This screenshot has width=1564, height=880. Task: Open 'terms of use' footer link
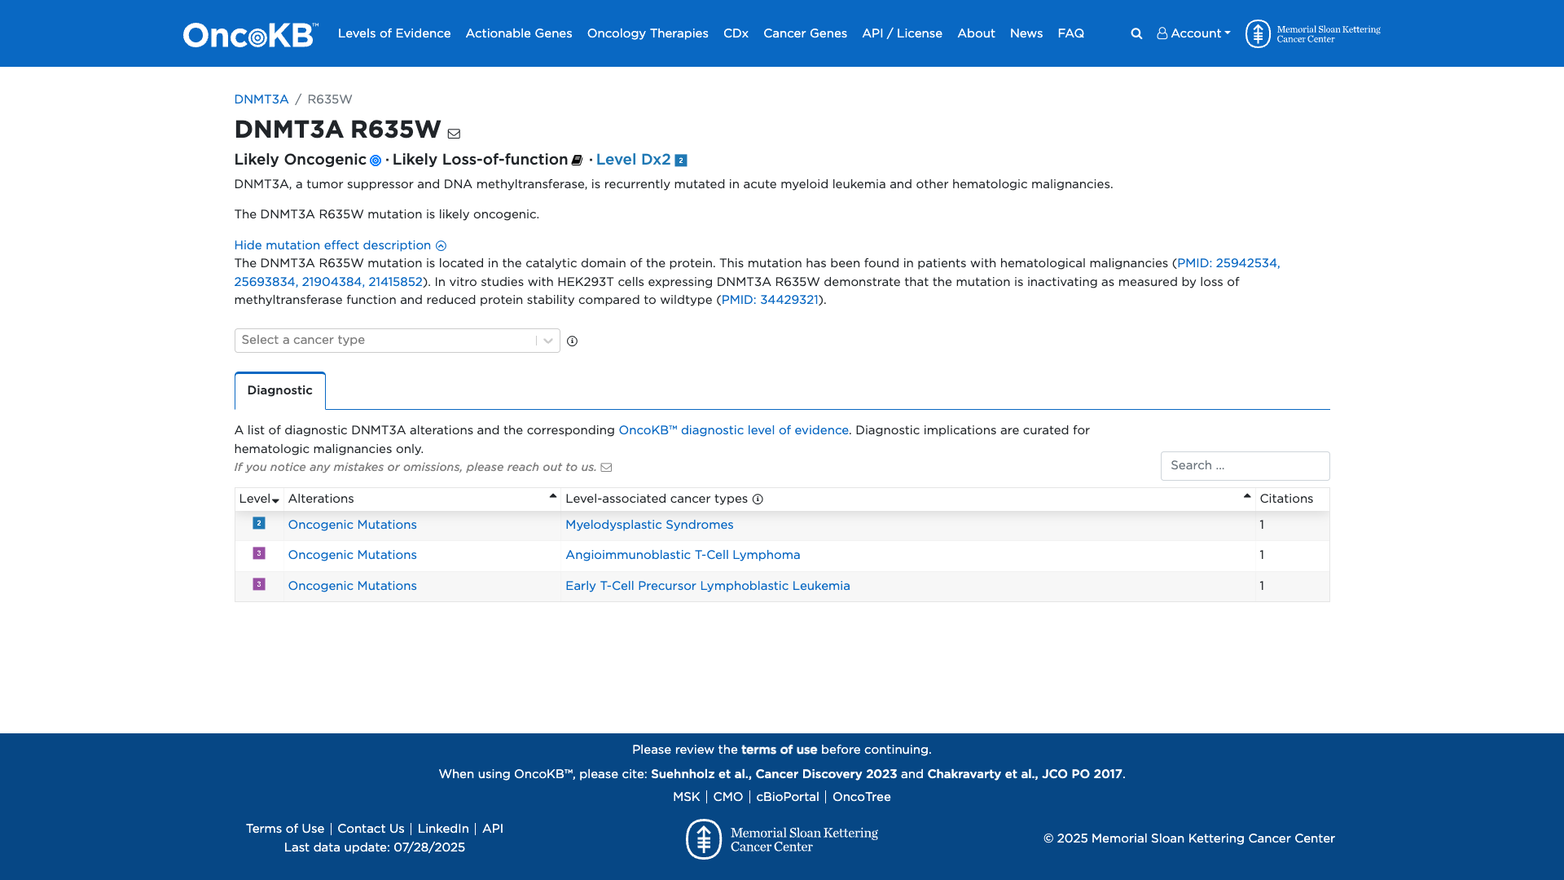779,750
